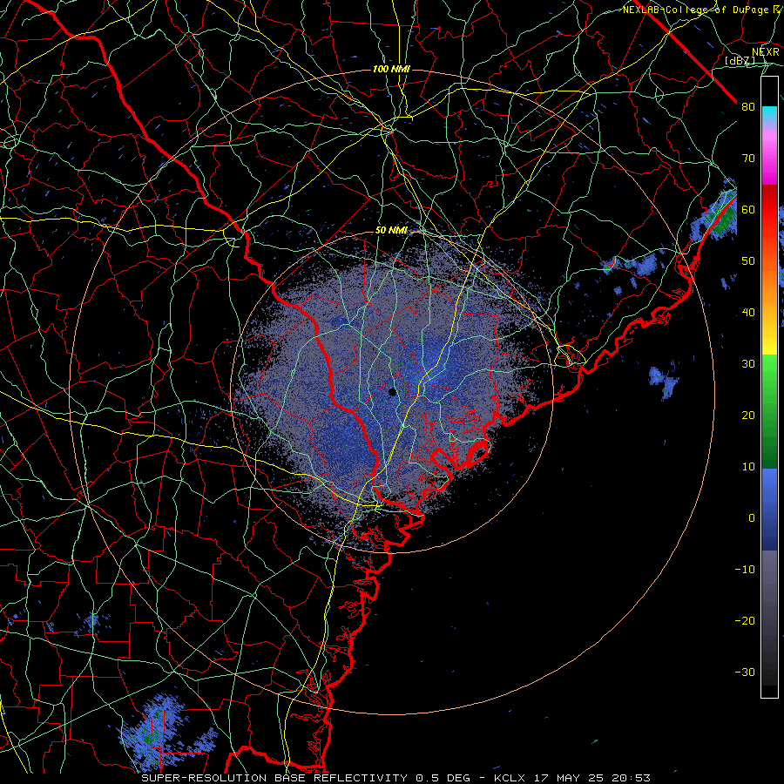Click the 10 value on the color scale
The height and width of the screenshot is (784, 784).
point(748,467)
